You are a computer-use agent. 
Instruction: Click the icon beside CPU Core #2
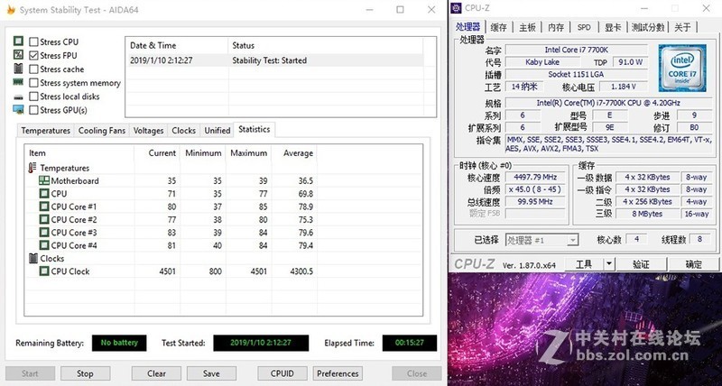[x=43, y=219]
